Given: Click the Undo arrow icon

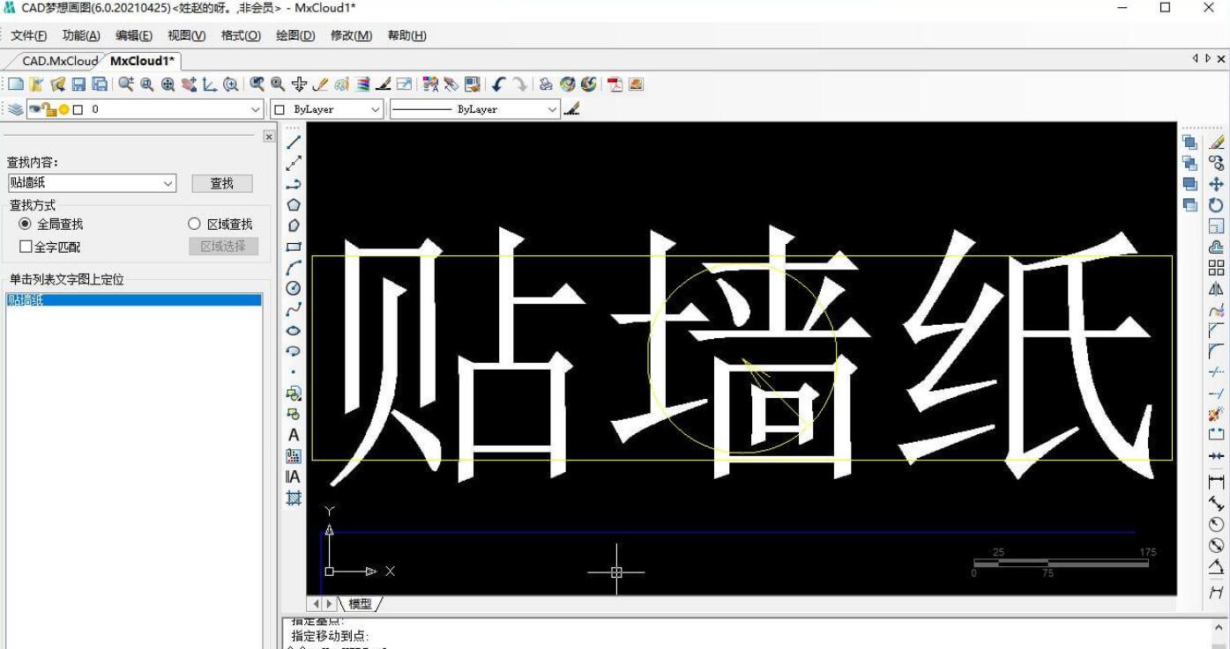Looking at the screenshot, I should 499,85.
